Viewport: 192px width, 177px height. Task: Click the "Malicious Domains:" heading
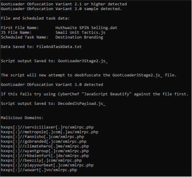pos(22,118)
